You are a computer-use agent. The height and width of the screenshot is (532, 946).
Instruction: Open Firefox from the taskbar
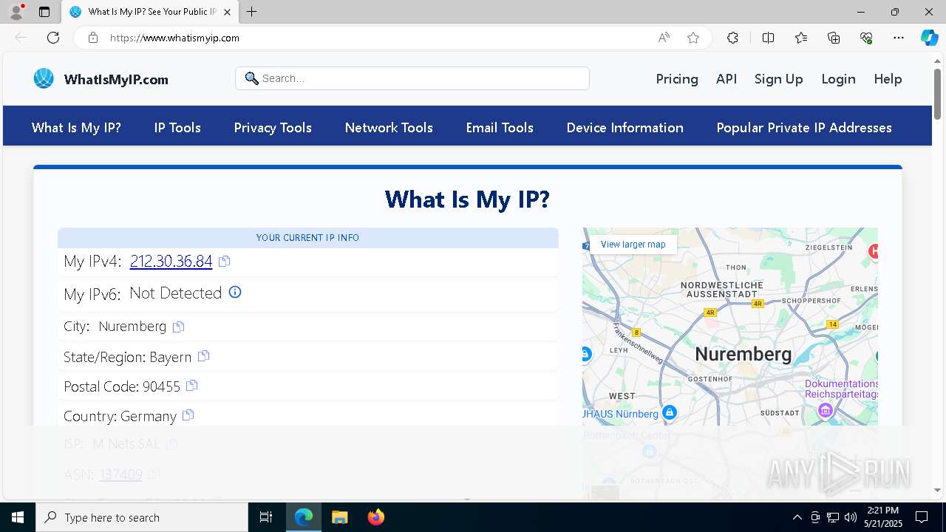point(375,517)
